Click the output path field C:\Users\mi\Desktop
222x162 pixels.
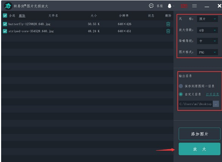point(195,104)
